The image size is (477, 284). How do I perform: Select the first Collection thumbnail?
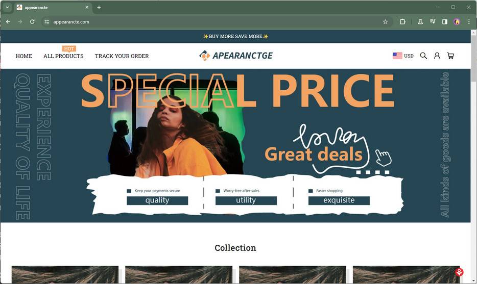pos(65,275)
